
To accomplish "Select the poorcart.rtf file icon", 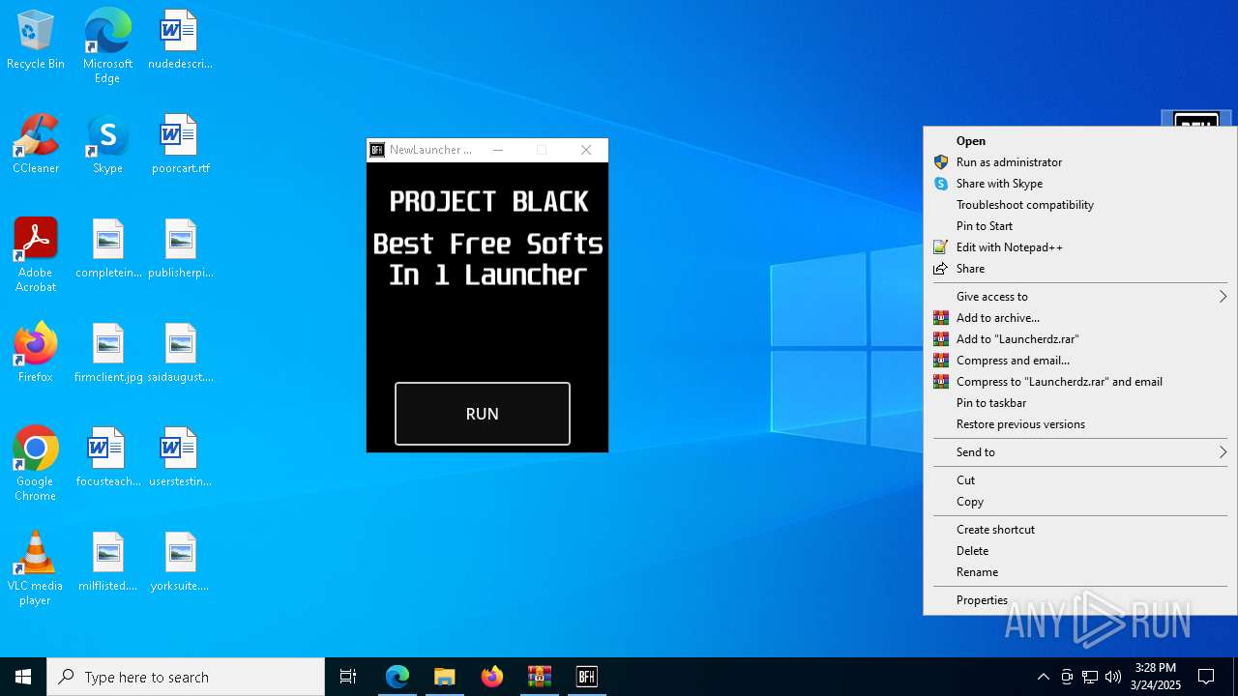I will click(180, 145).
